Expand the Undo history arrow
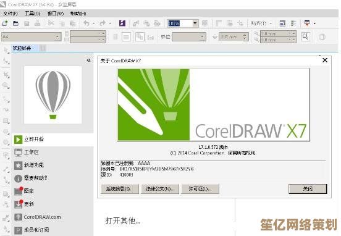341x236 pixels. click(94, 23)
